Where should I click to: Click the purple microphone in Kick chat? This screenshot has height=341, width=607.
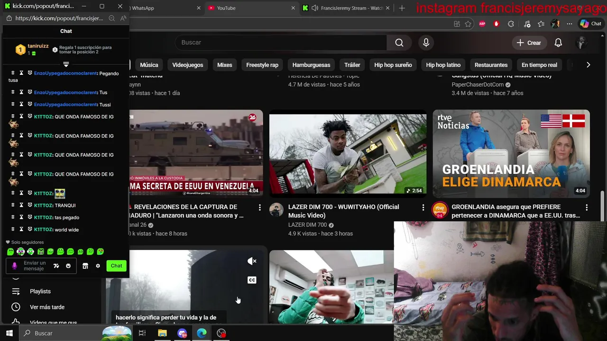coord(14,266)
